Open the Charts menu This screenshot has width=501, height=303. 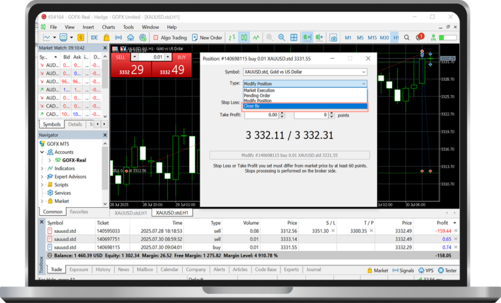pyautogui.click(x=108, y=27)
